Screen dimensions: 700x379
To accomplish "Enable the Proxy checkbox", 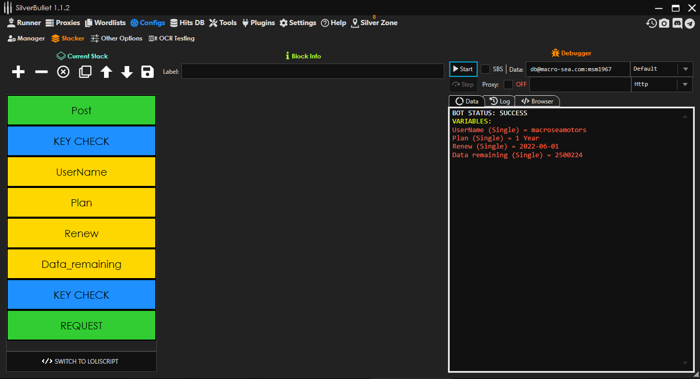I will pos(508,85).
